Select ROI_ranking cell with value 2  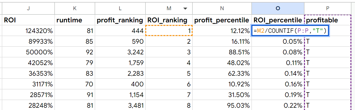tap(169, 41)
